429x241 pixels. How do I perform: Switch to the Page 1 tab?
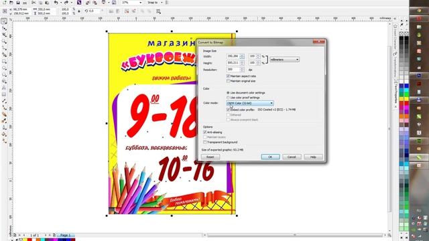point(66,235)
